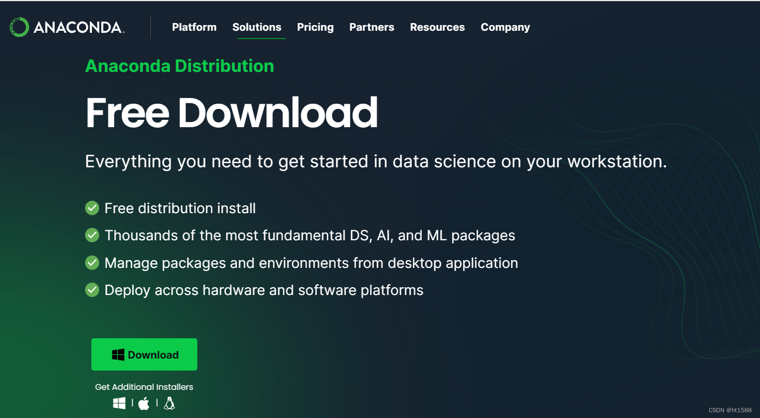
Task: Click the checkmark beside Manage packages line
Action: click(x=92, y=263)
